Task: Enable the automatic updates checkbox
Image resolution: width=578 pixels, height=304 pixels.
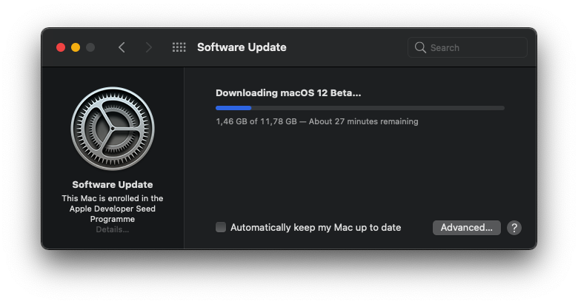Action: coord(221,227)
